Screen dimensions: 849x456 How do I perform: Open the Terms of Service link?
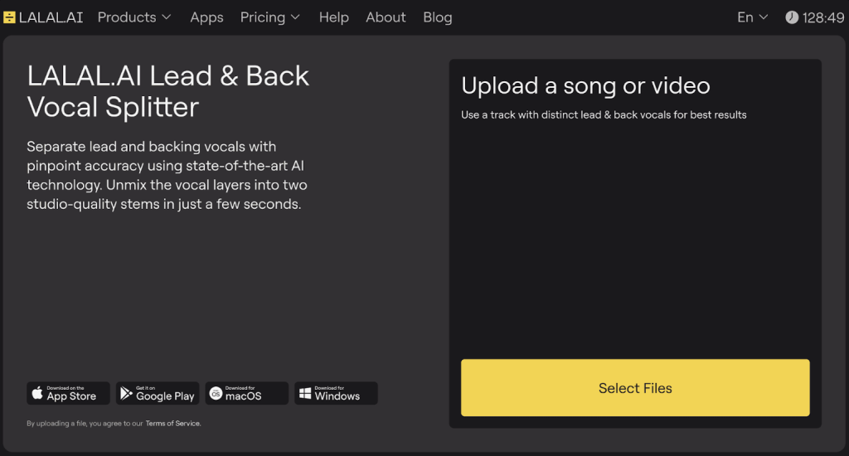[x=172, y=424]
